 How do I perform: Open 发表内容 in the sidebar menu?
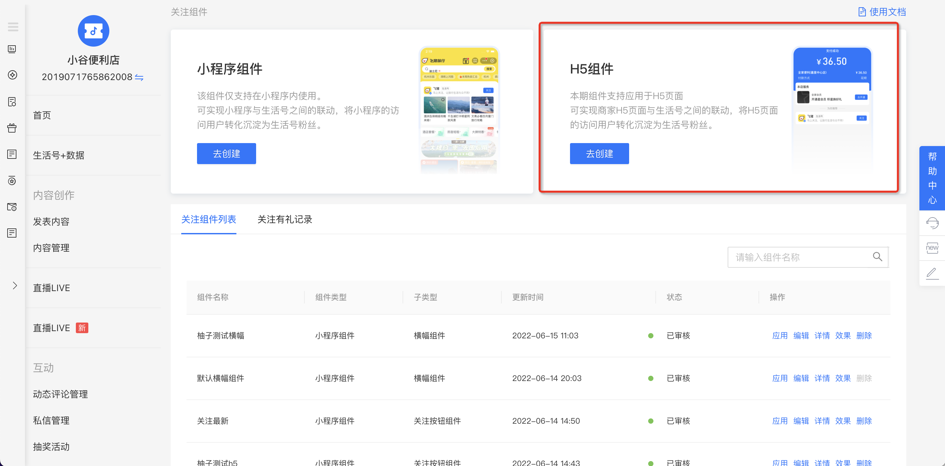51,222
